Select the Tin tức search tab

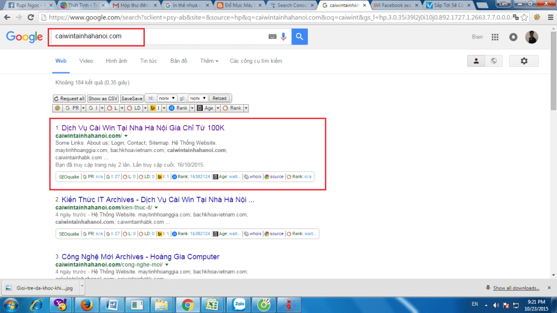click(149, 61)
